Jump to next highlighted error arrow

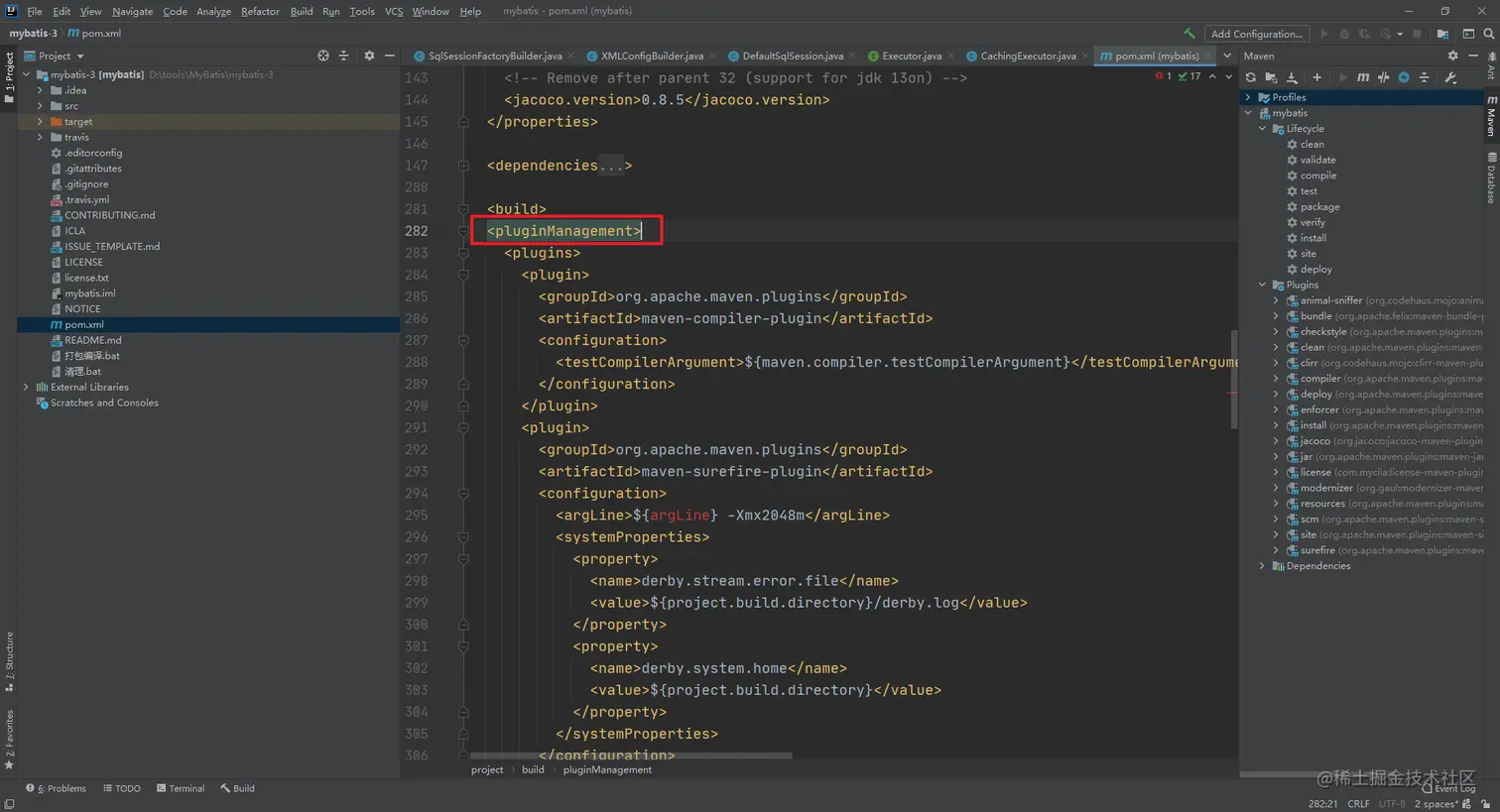pyautogui.click(x=1229, y=76)
